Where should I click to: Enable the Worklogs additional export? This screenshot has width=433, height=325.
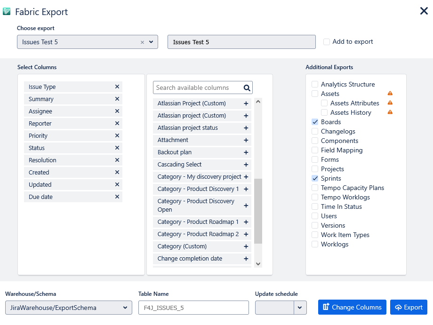coord(315,244)
